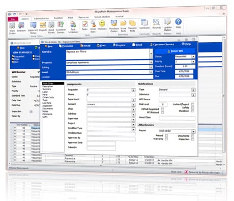Click Email in work order toolbar

pyautogui.click(x=137, y=45)
